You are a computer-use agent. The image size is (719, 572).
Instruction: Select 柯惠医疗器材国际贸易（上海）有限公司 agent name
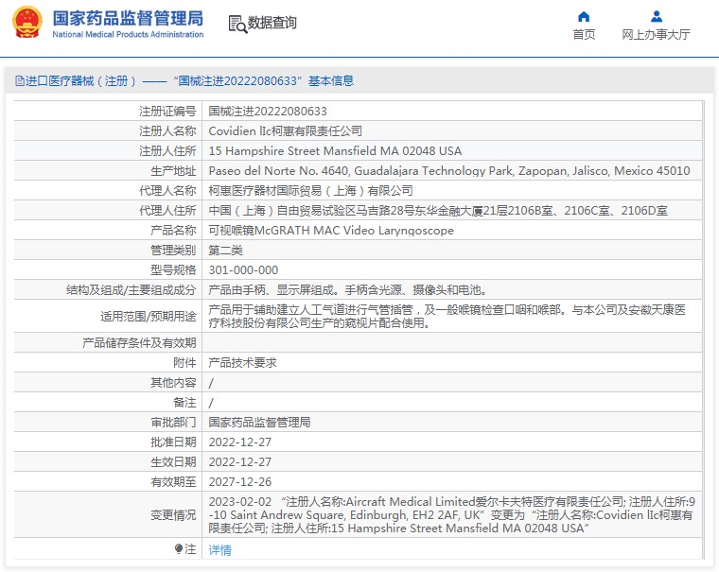click(311, 191)
